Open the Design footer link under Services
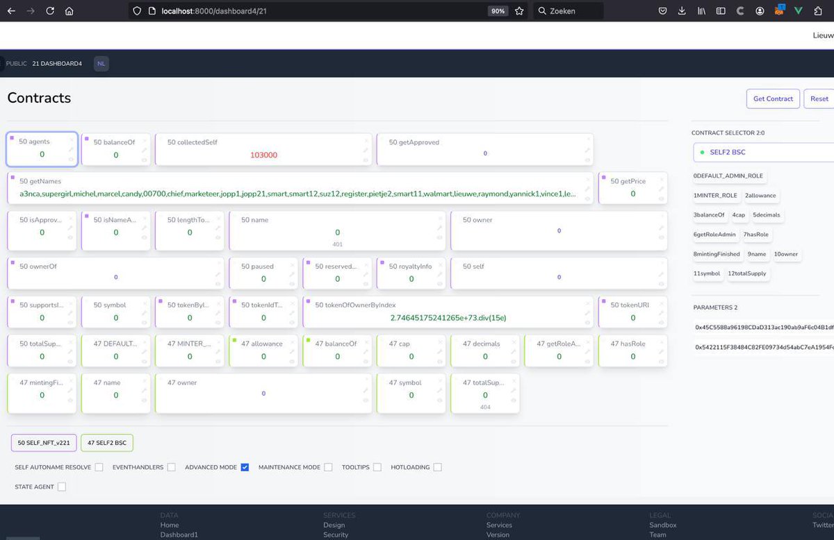The width and height of the screenshot is (834, 540). [x=334, y=525]
